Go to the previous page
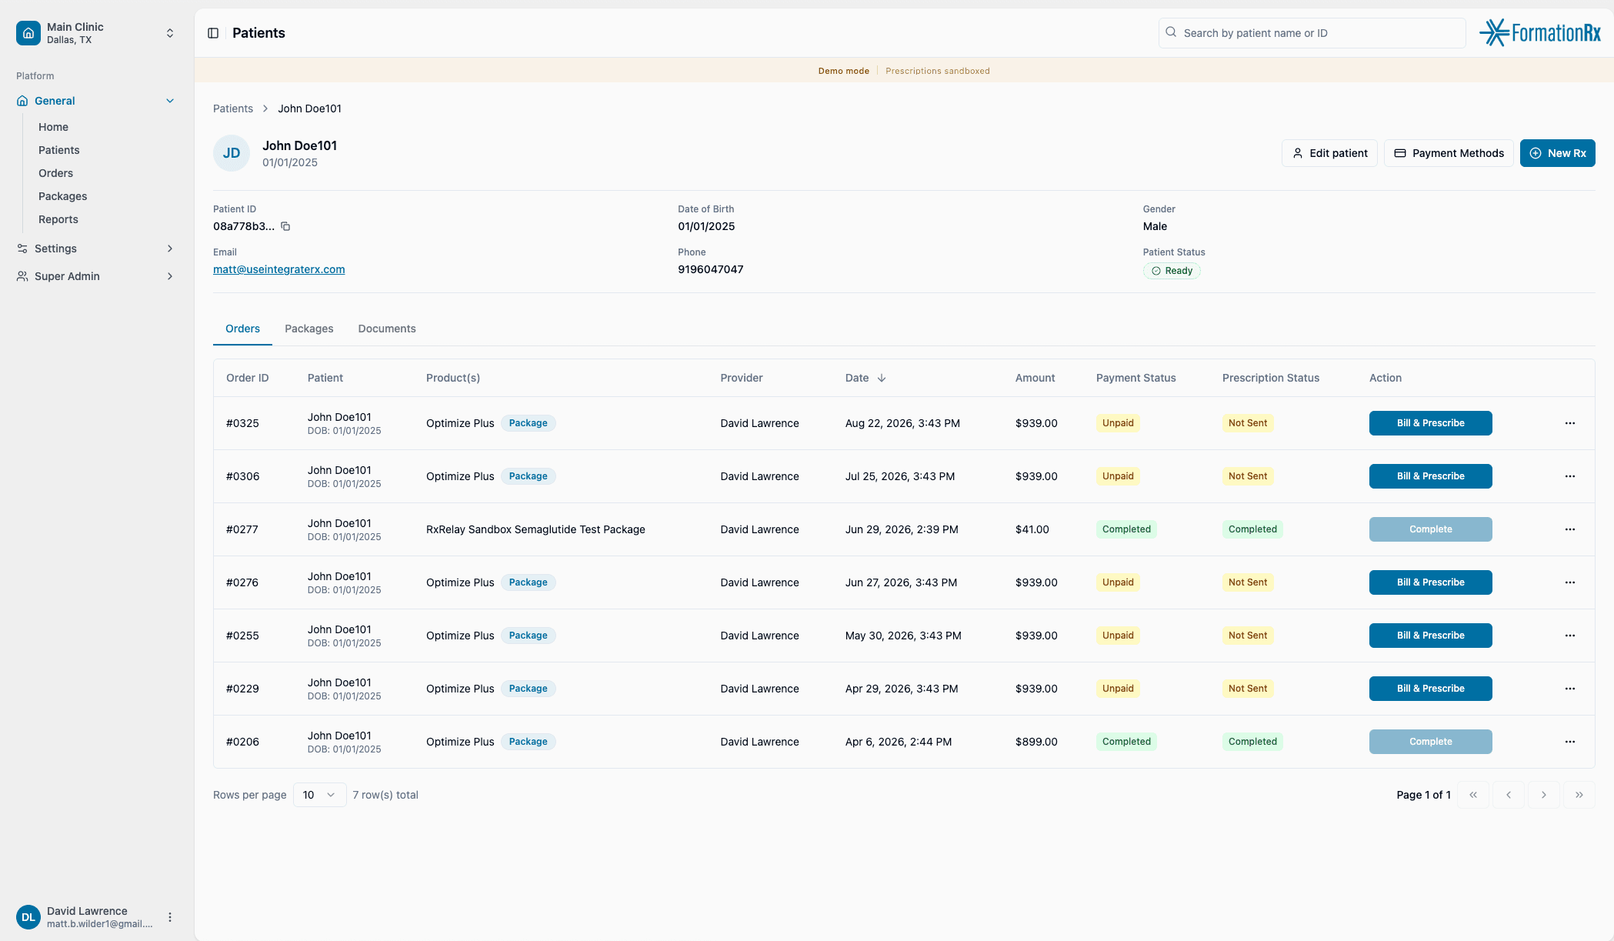 click(x=1509, y=795)
